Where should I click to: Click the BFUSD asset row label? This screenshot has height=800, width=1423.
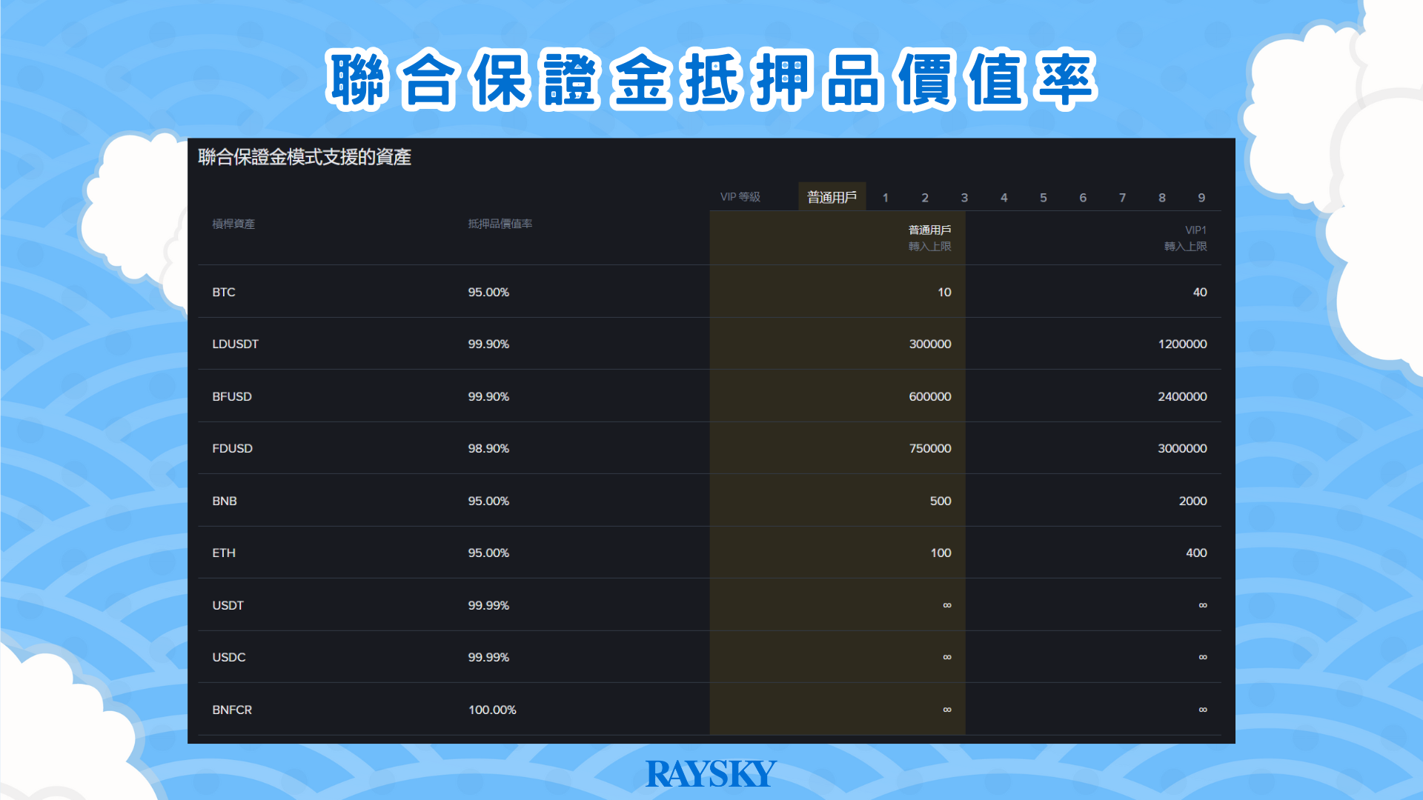[x=232, y=396]
